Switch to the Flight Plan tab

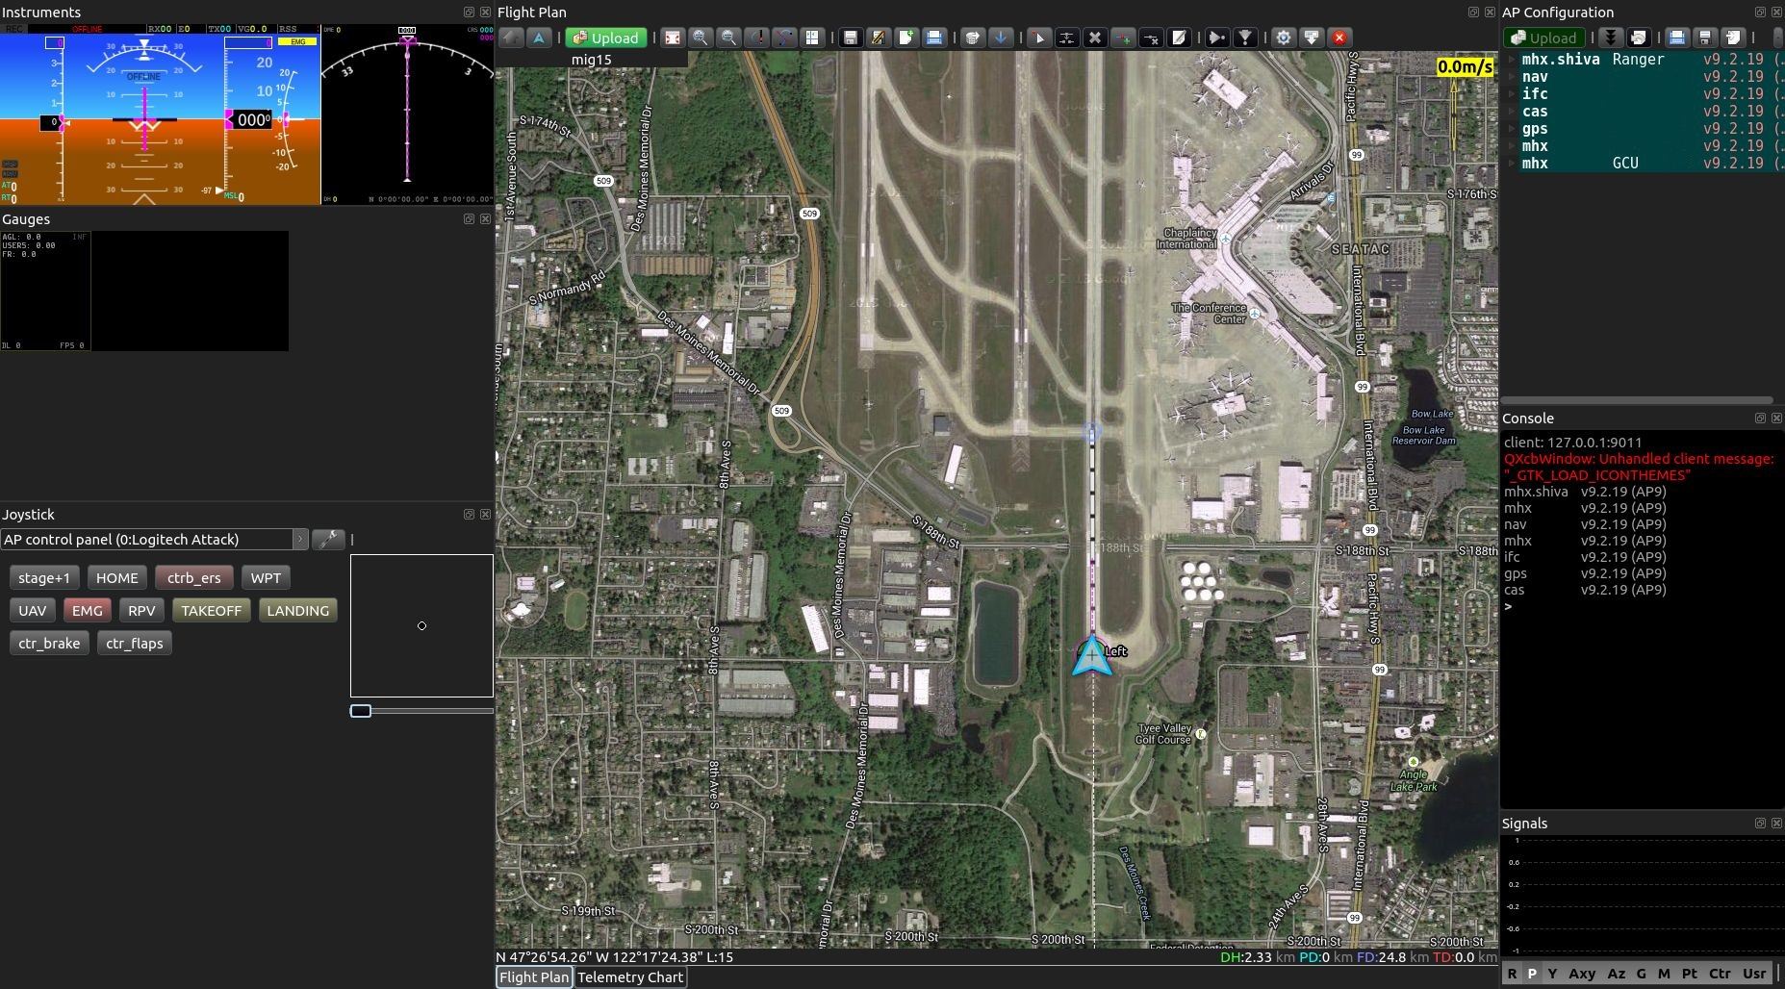(534, 977)
